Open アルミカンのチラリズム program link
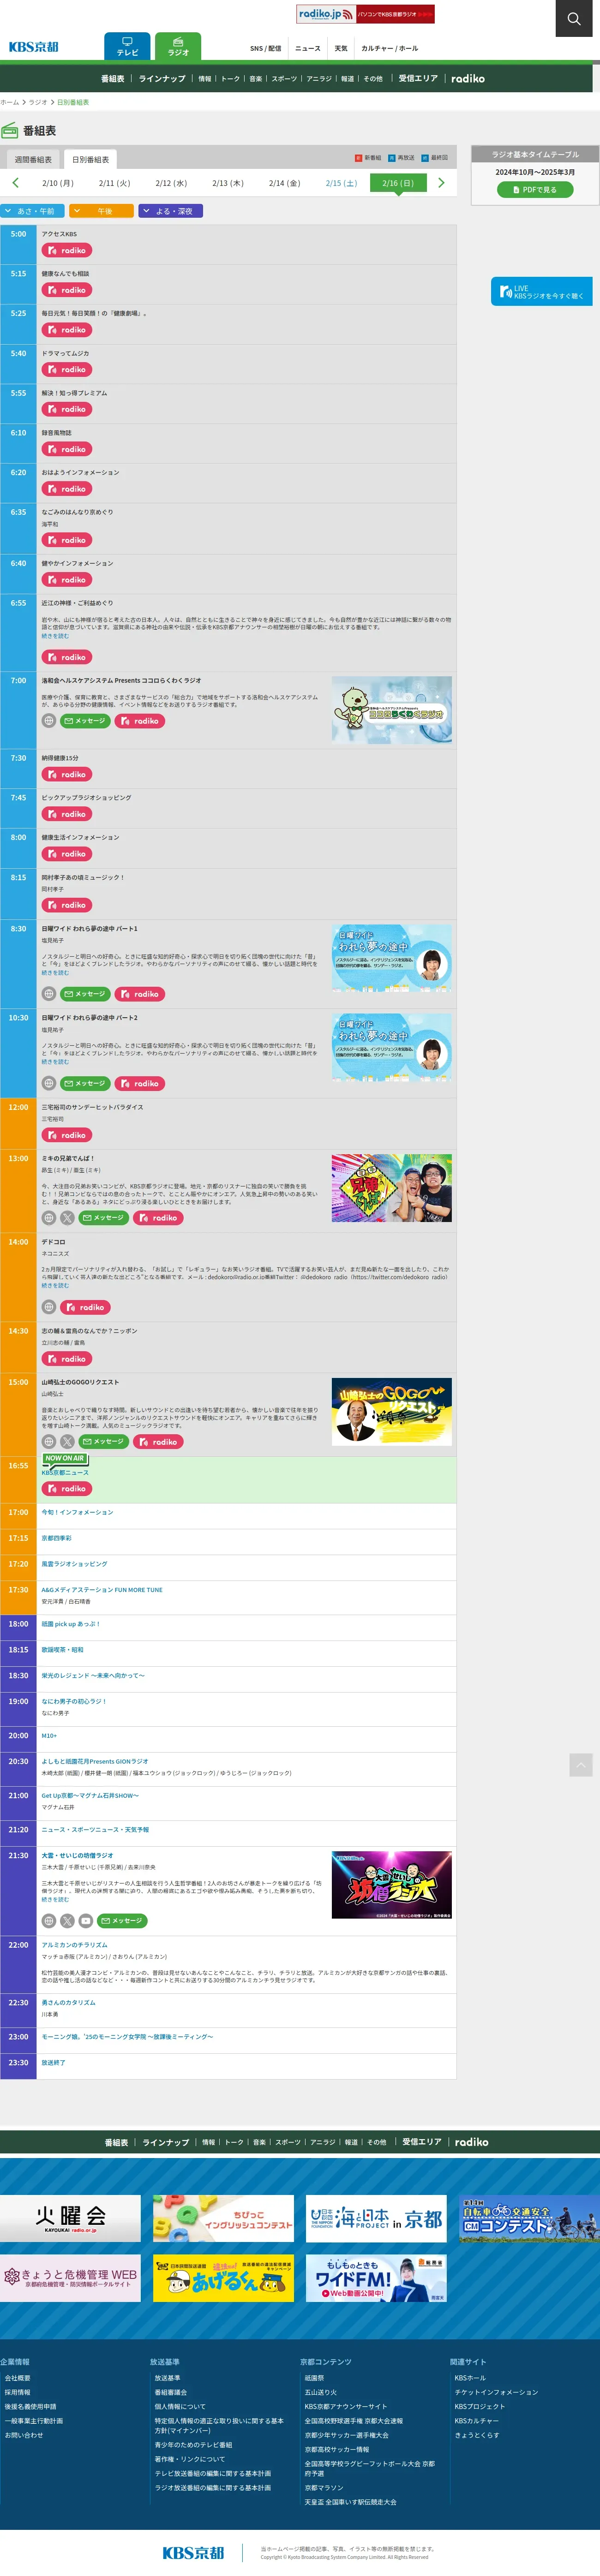The width and height of the screenshot is (600, 2576). [x=74, y=1946]
